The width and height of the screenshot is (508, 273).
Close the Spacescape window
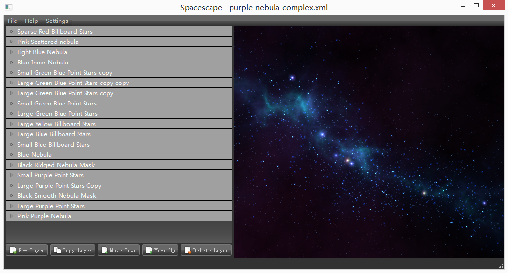click(x=493, y=5)
